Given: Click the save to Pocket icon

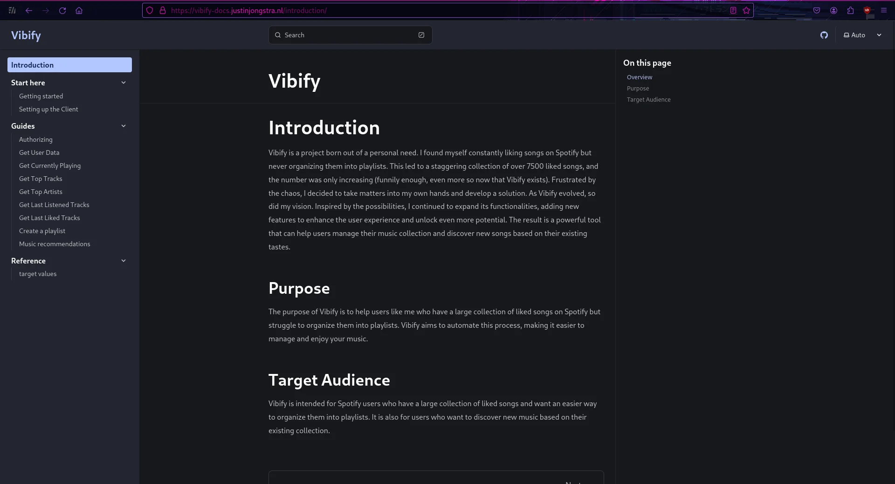Looking at the screenshot, I should pos(817,10).
